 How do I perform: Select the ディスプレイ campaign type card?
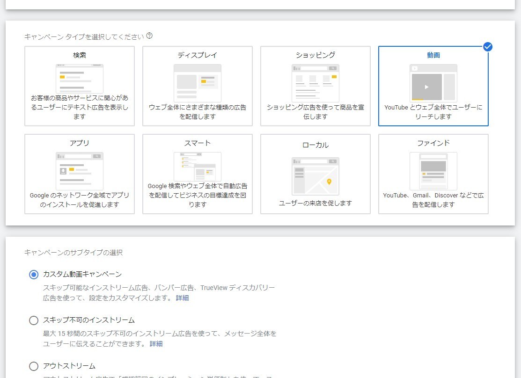click(198, 86)
